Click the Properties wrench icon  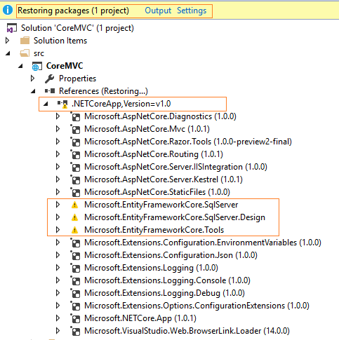[49, 79]
